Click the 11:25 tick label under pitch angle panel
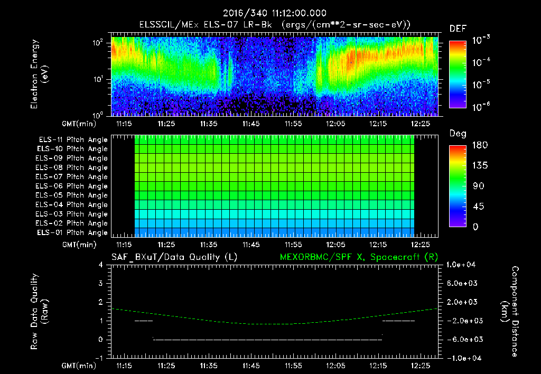The height and width of the screenshot is (374, 541). click(x=166, y=245)
